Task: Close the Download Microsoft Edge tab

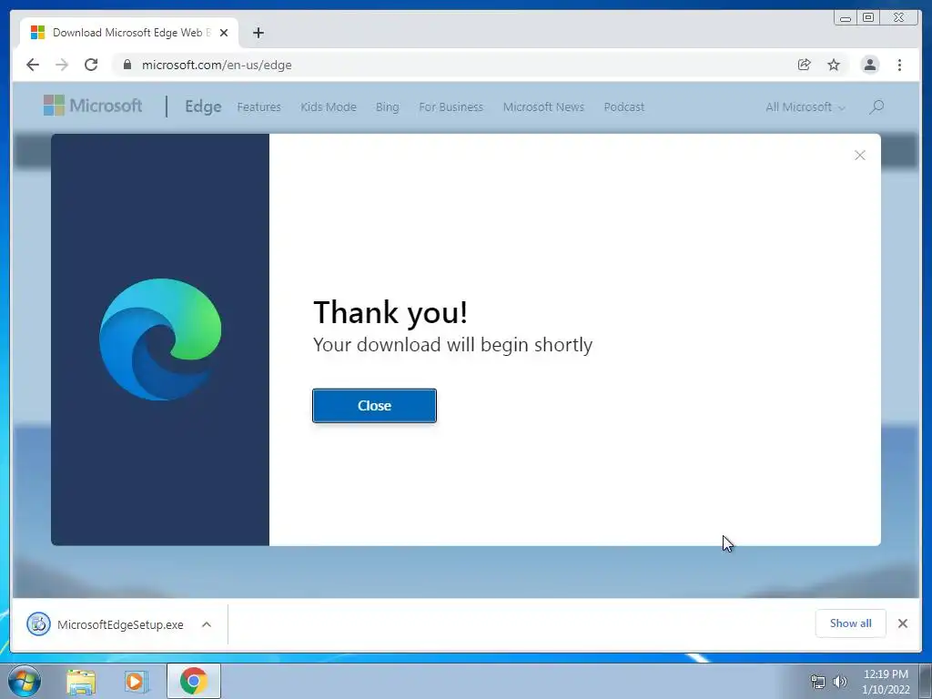Action: pos(224,33)
